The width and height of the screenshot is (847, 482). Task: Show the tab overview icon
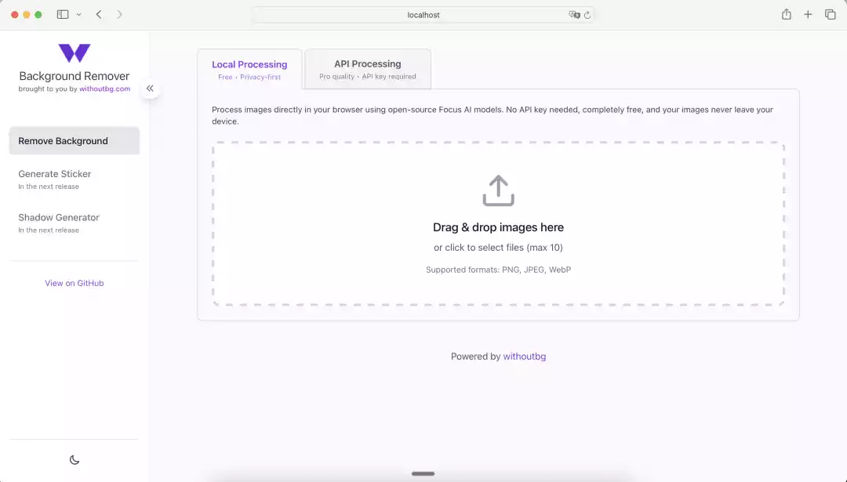pyautogui.click(x=830, y=14)
